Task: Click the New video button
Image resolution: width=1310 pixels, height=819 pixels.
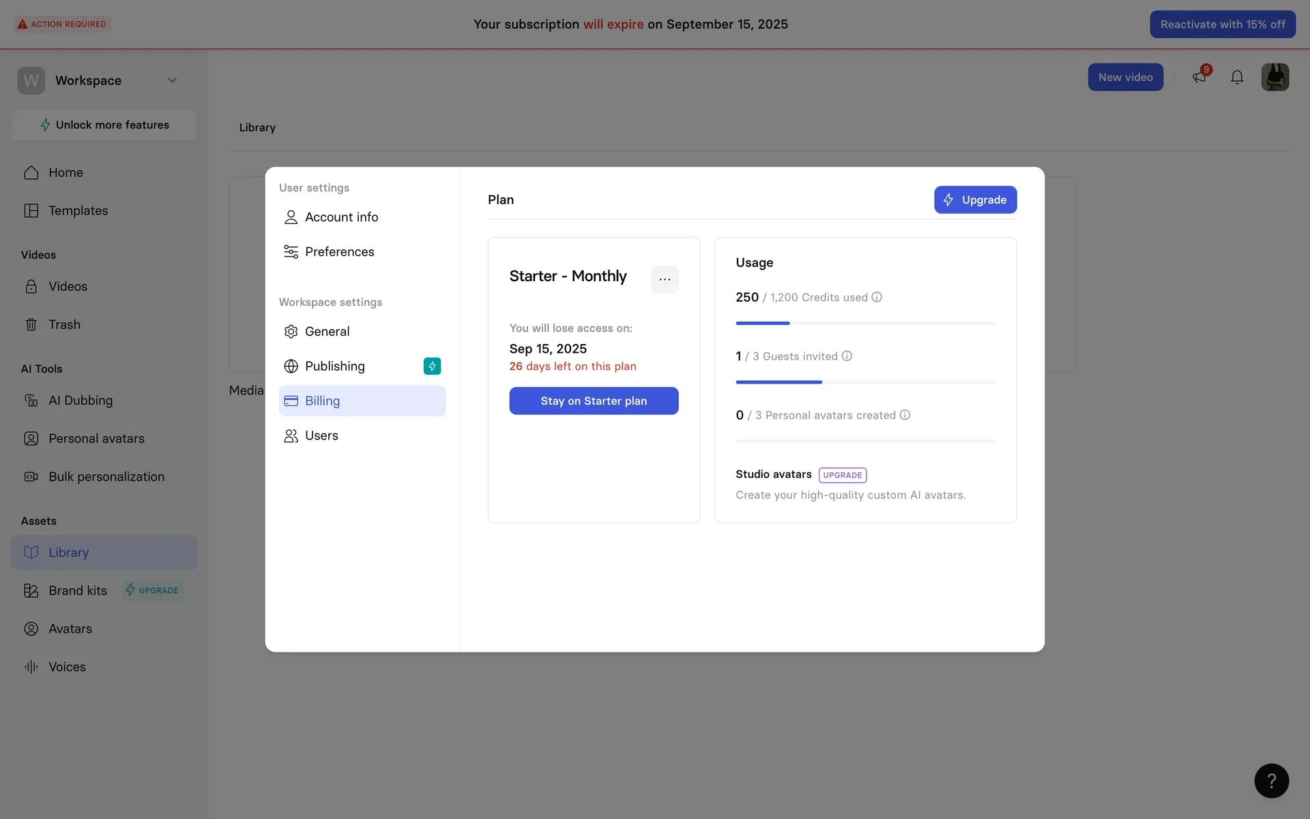Action: (1125, 77)
